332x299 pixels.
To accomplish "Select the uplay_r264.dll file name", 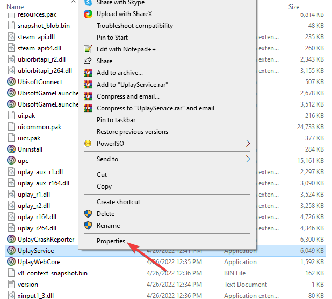I will coord(37,228).
